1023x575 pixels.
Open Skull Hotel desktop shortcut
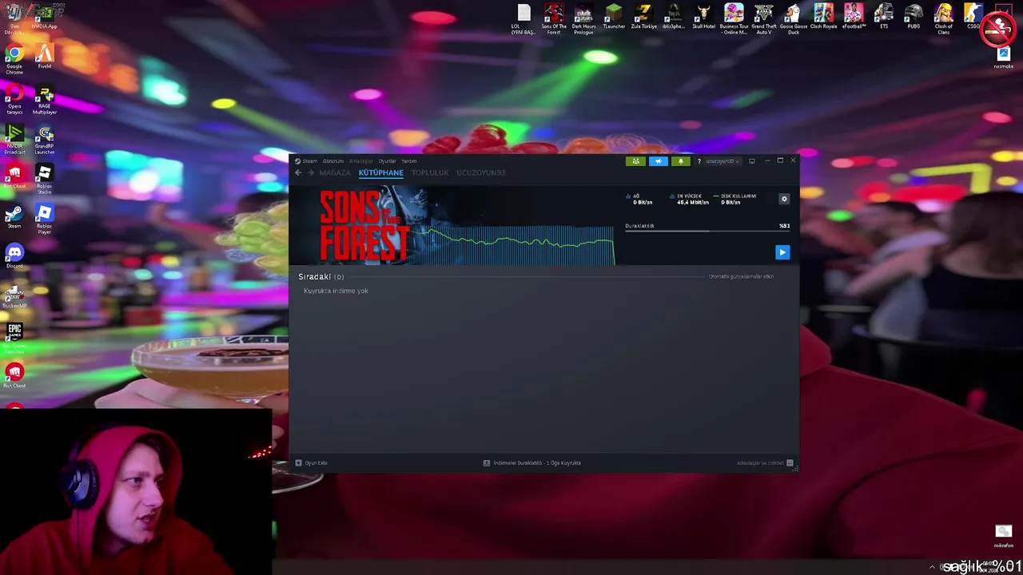(x=703, y=17)
